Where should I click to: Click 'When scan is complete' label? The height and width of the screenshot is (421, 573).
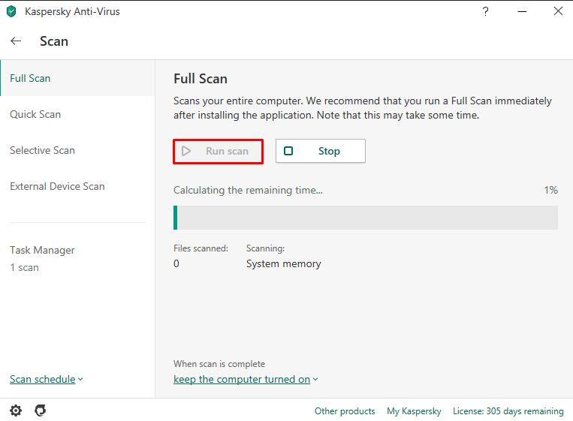click(x=219, y=364)
